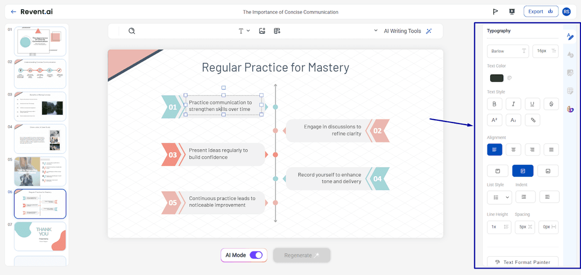Image resolution: width=581 pixels, height=275 pixels.
Task: Apply strikethrough text style
Action: pos(551,104)
